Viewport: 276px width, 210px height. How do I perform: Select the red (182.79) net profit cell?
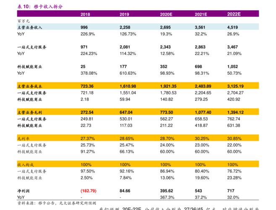(x=88, y=191)
